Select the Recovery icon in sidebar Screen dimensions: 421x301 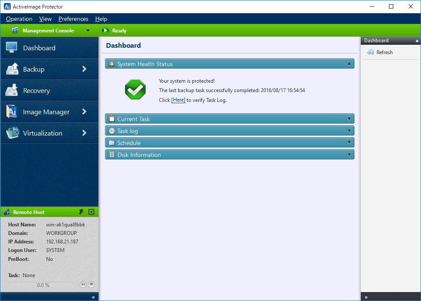[x=12, y=90]
